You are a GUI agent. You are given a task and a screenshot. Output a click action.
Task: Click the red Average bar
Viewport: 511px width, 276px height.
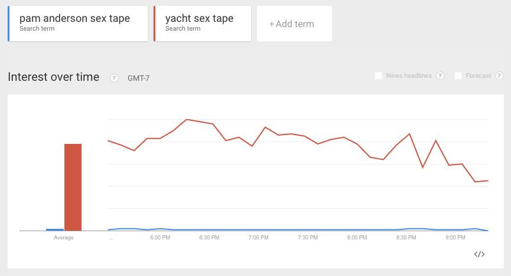[73, 187]
